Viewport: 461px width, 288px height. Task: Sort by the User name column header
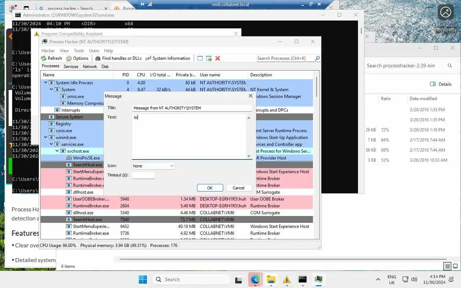point(223,75)
